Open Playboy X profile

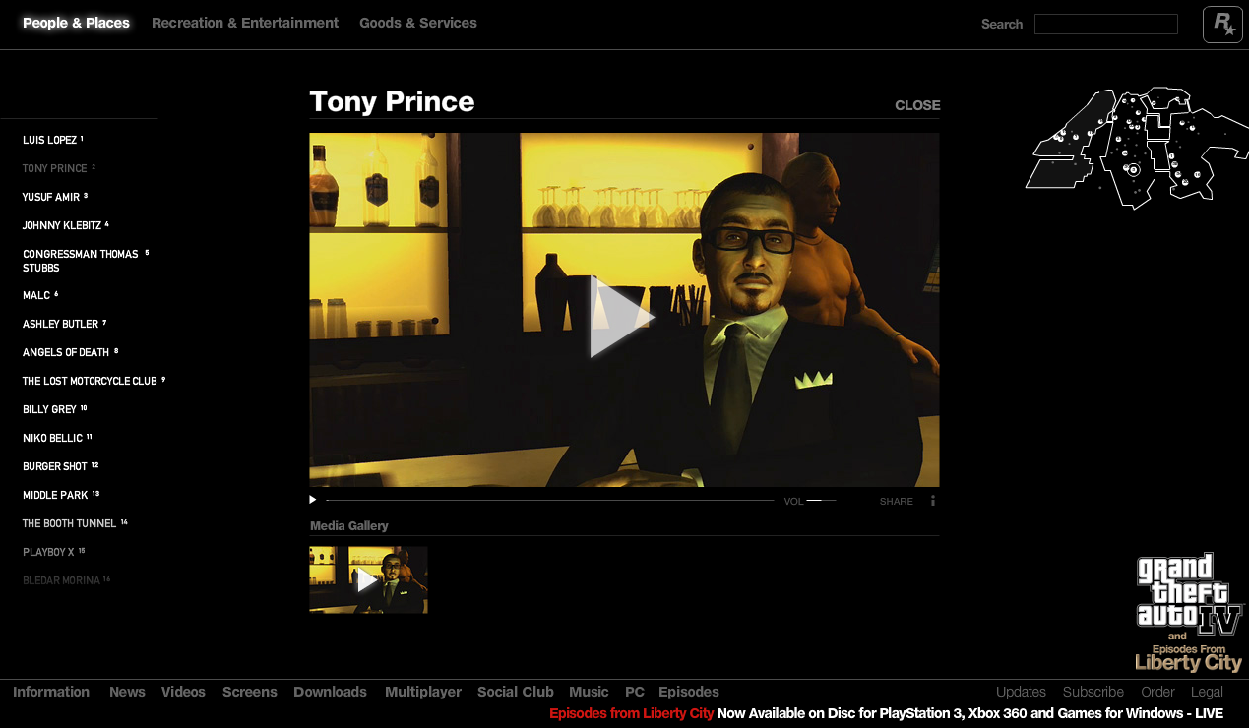coord(53,552)
